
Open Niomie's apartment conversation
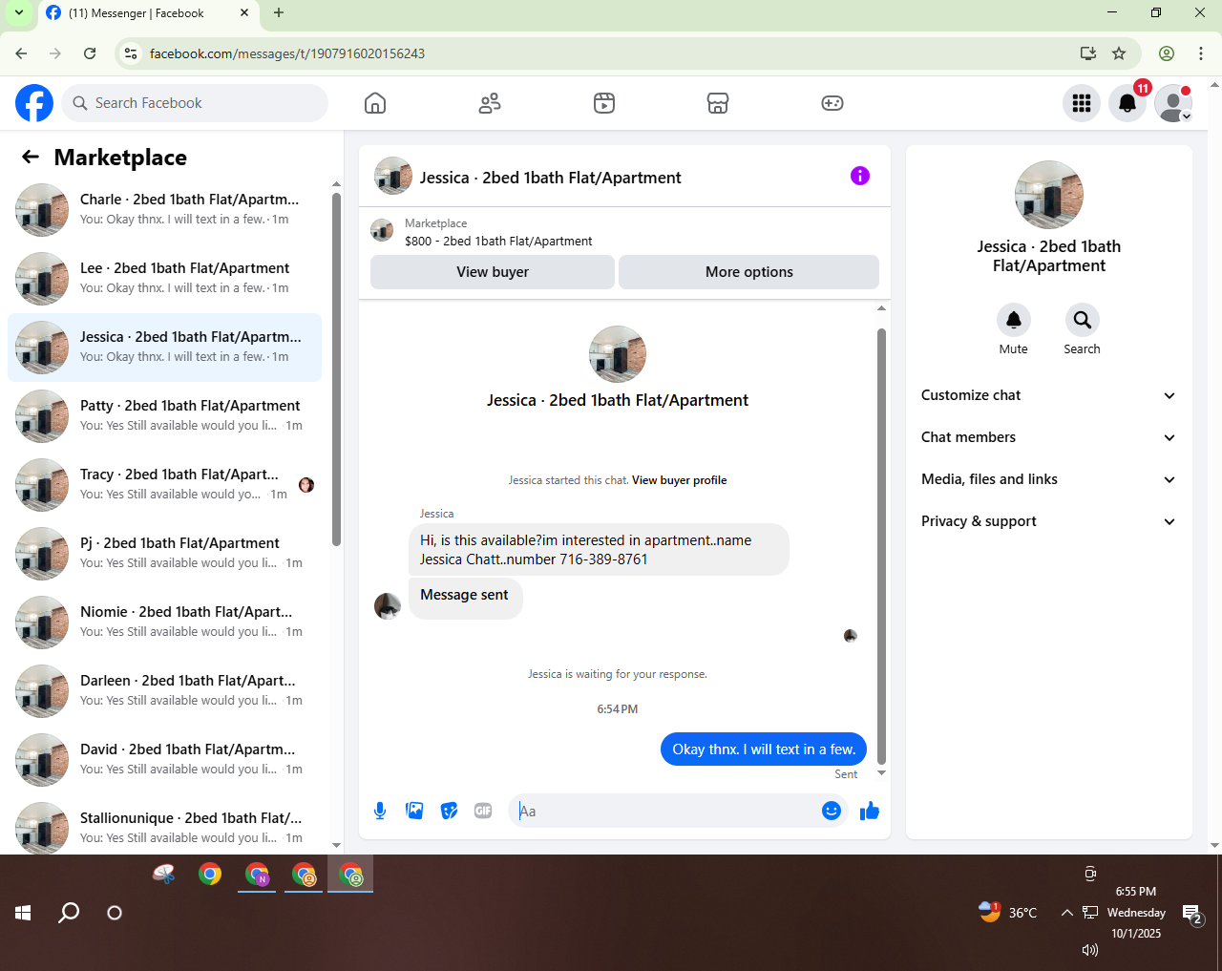point(164,623)
